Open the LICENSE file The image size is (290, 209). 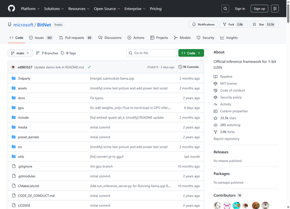[x=24, y=206]
